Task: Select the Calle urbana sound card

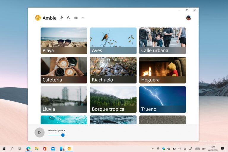Action: point(162,41)
